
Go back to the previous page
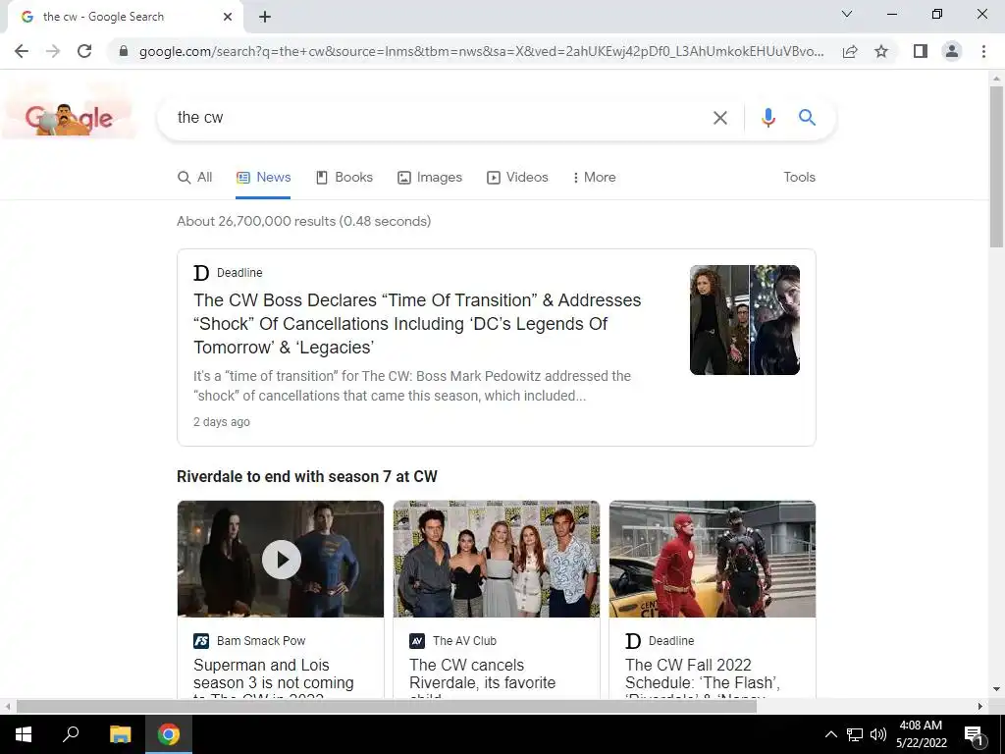point(22,51)
